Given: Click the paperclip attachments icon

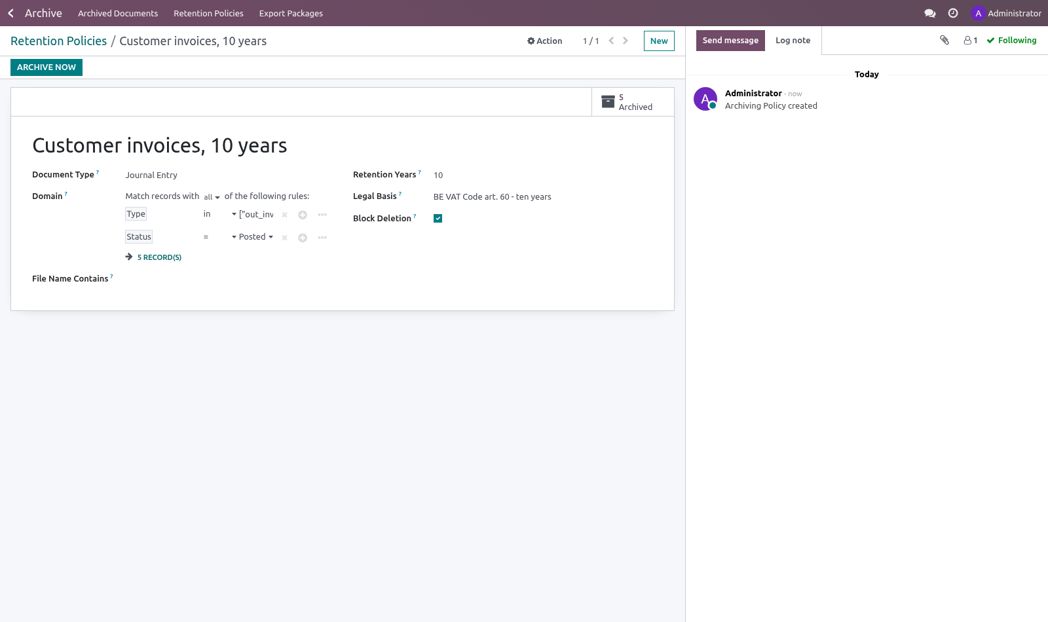Looking at the screenshot, I should (x=945, y=40).
